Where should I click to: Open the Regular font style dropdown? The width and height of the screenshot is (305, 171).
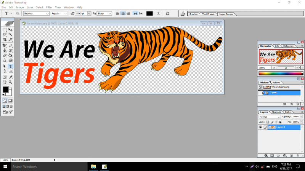(66, 13)
